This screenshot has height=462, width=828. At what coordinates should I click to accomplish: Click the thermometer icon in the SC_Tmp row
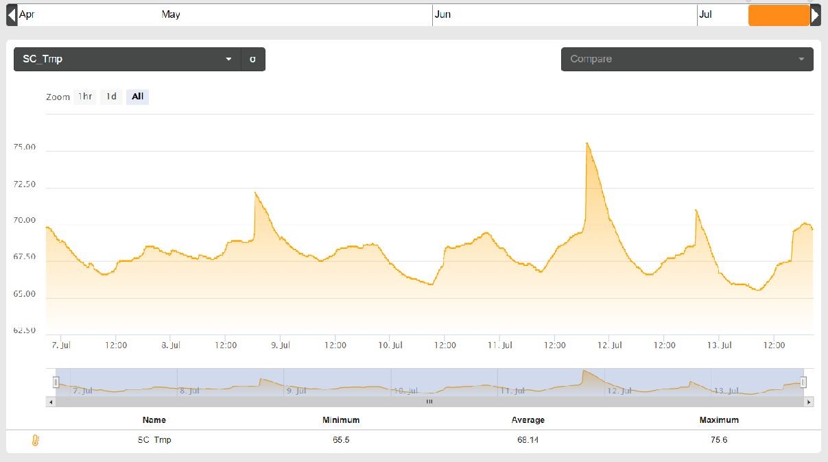(x=36, y=440)
